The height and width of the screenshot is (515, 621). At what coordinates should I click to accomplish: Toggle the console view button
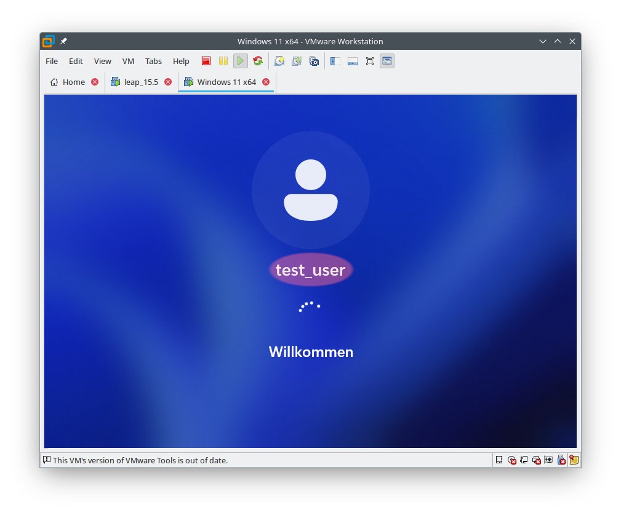point(387,61)
